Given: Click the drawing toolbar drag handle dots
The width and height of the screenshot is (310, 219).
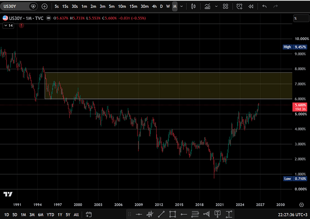Looking at the screenshot, I should coord(130,214).
